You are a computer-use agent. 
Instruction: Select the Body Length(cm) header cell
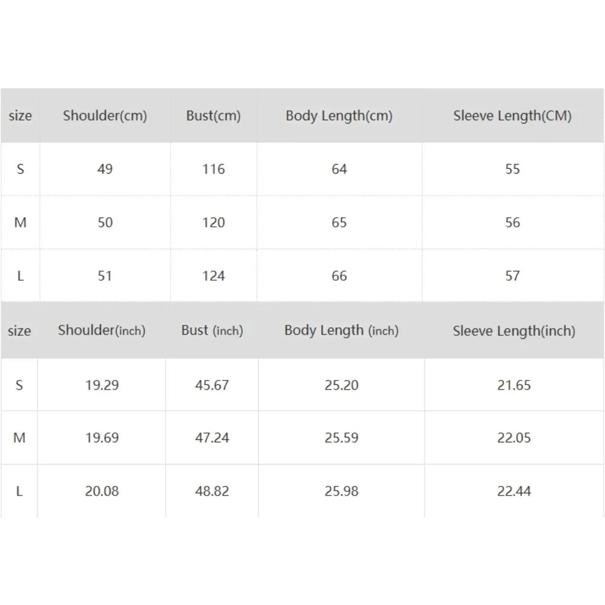pos(339,116)
